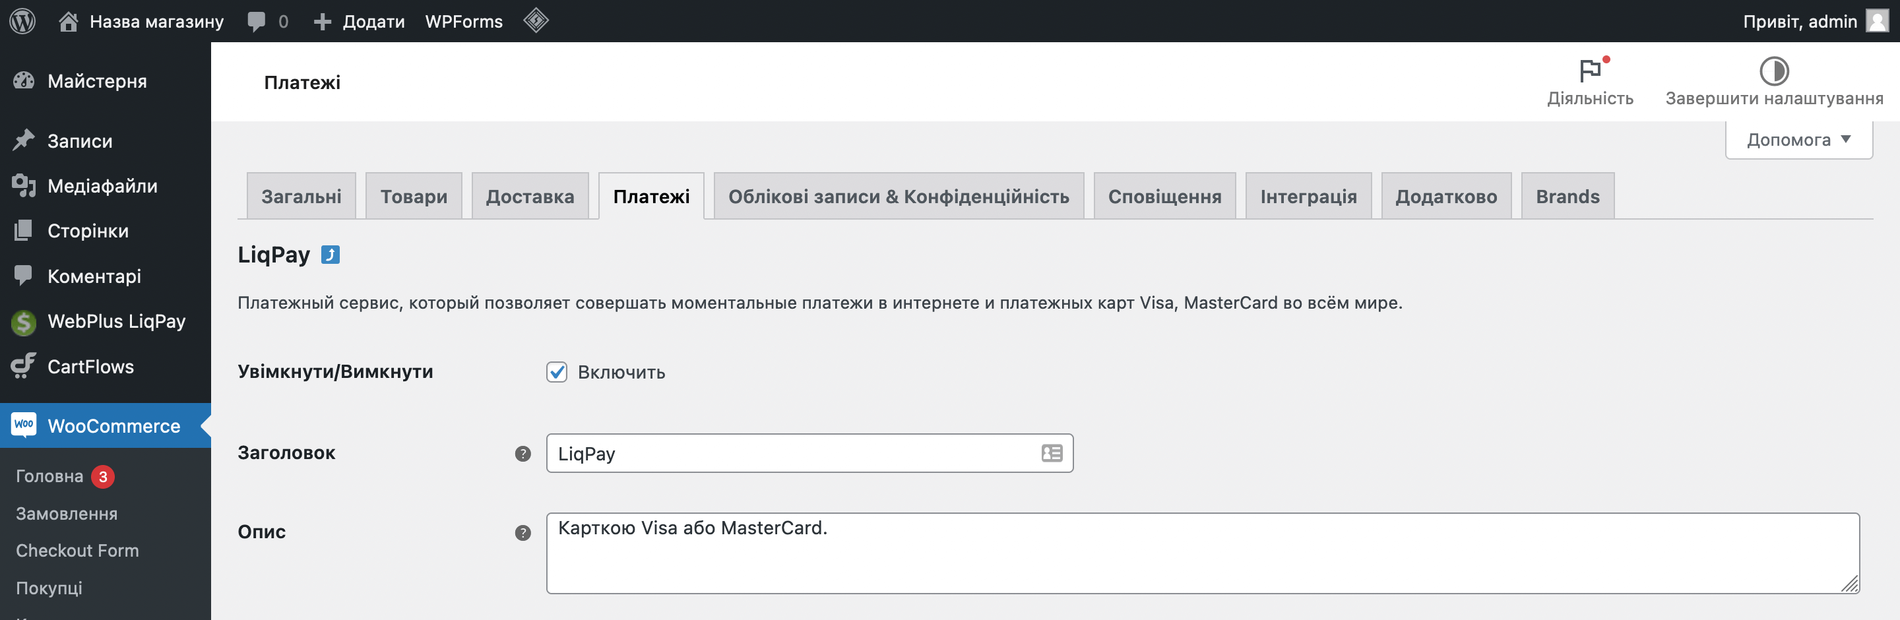Click the Майстерня dashboard icon

pos(24,80)
